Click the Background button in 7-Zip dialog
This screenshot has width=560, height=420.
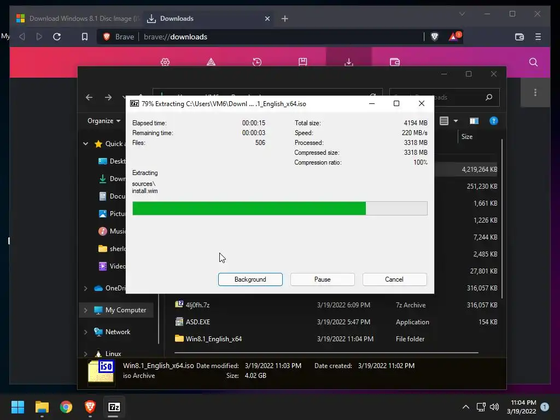pyautogui.click(x=250, y=279)
